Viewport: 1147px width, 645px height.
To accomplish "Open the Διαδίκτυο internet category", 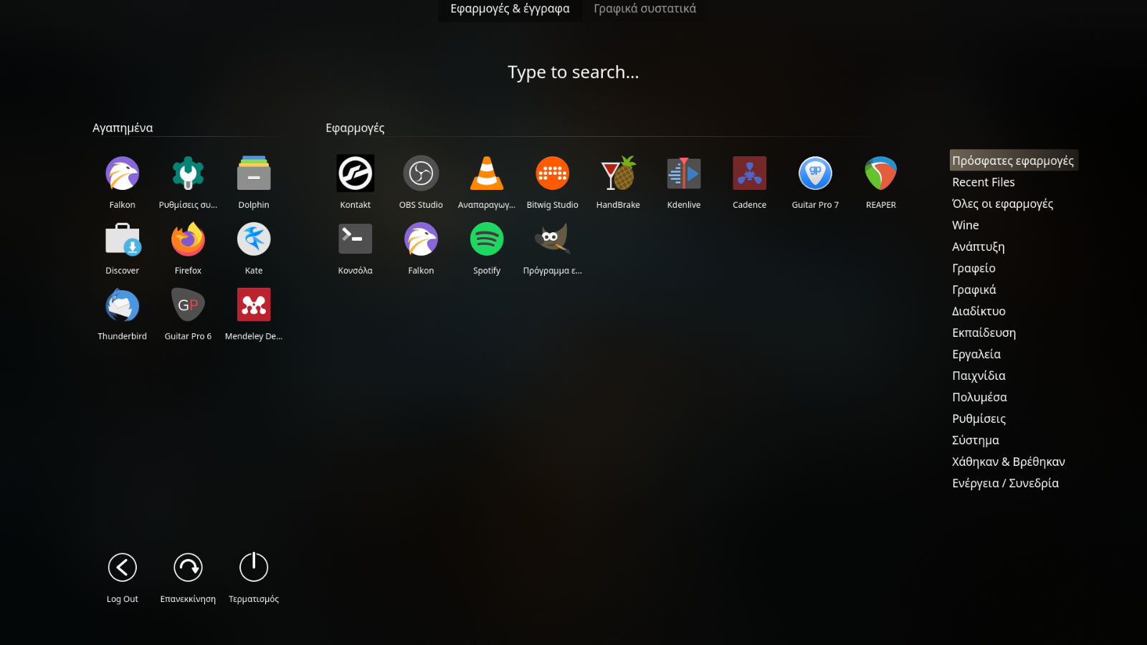I will point(979,311).
